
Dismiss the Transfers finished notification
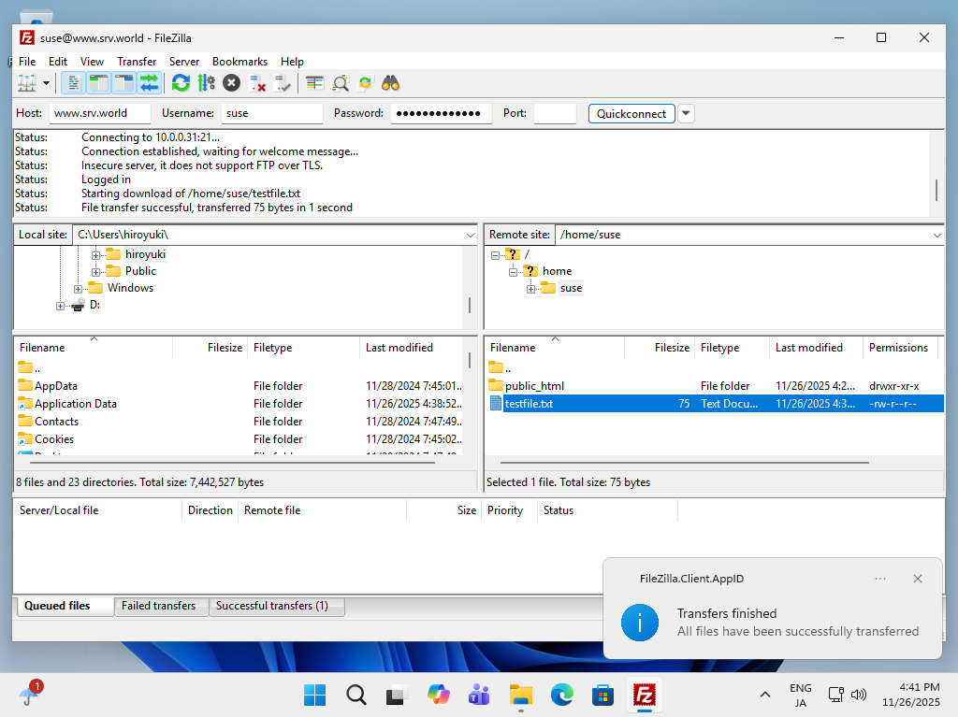point(917,579)
